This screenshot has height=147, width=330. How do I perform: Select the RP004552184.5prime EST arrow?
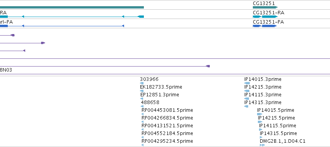tap(142, 137)
